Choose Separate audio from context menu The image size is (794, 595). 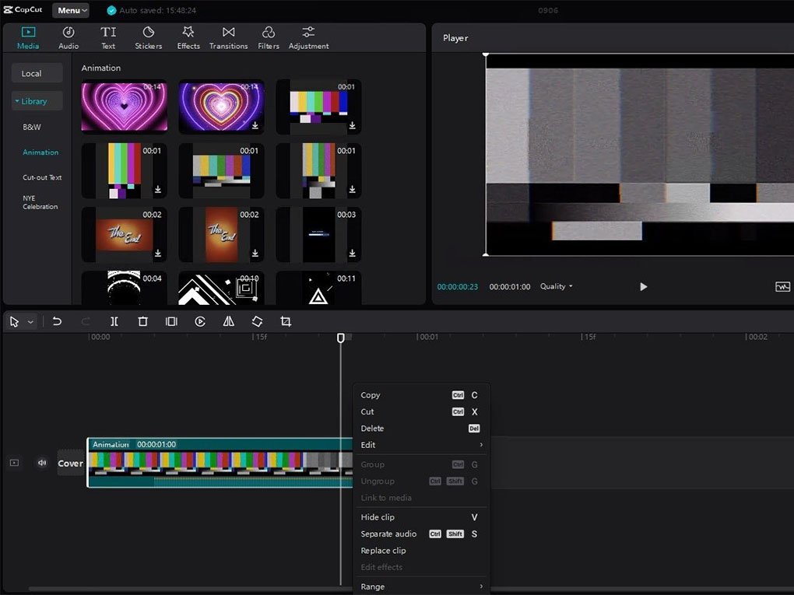388,534
